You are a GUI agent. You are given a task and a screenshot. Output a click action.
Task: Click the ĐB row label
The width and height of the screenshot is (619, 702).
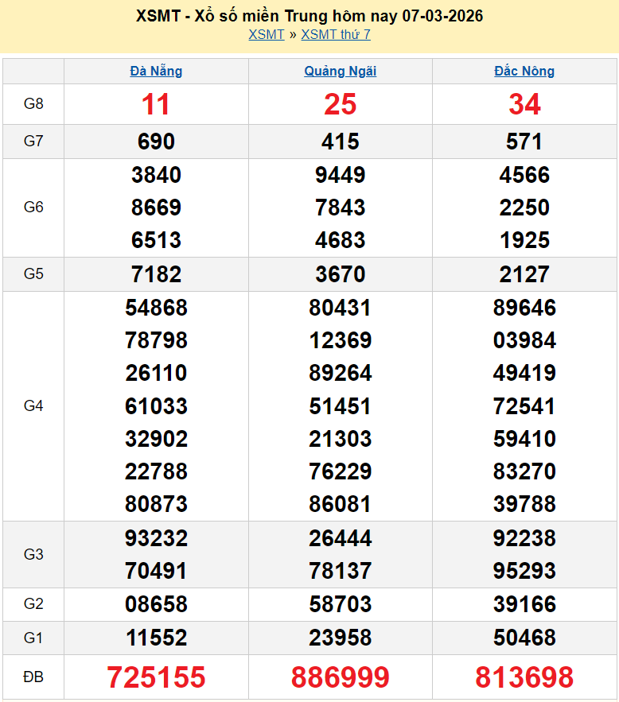(33, 677)
